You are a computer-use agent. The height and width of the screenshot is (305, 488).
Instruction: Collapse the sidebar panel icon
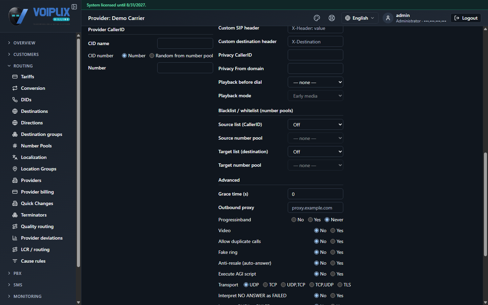[x=74, y=7]
